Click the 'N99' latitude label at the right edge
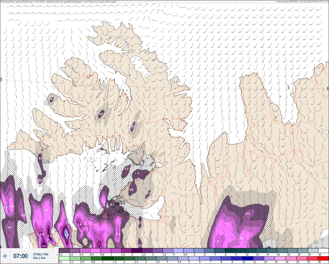The width and height of the screenshot is (329, 264). (328, 88)
